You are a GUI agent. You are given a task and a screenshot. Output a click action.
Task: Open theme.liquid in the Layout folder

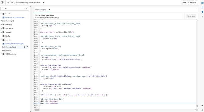[x=9, y=21]
